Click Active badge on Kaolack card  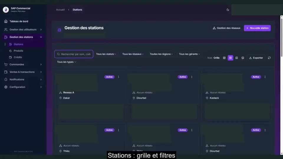[256, 77]
